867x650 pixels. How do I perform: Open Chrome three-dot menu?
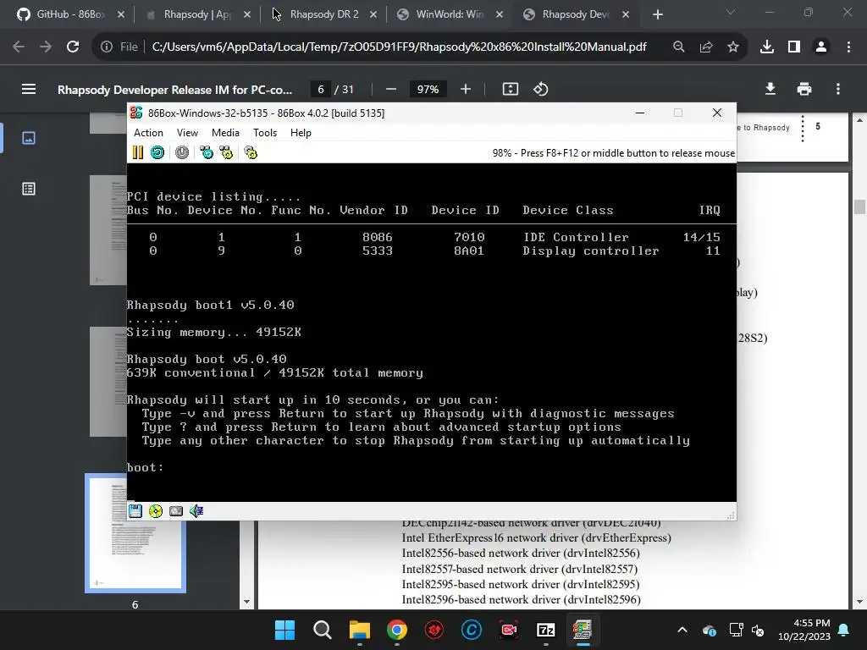point(848,47)
